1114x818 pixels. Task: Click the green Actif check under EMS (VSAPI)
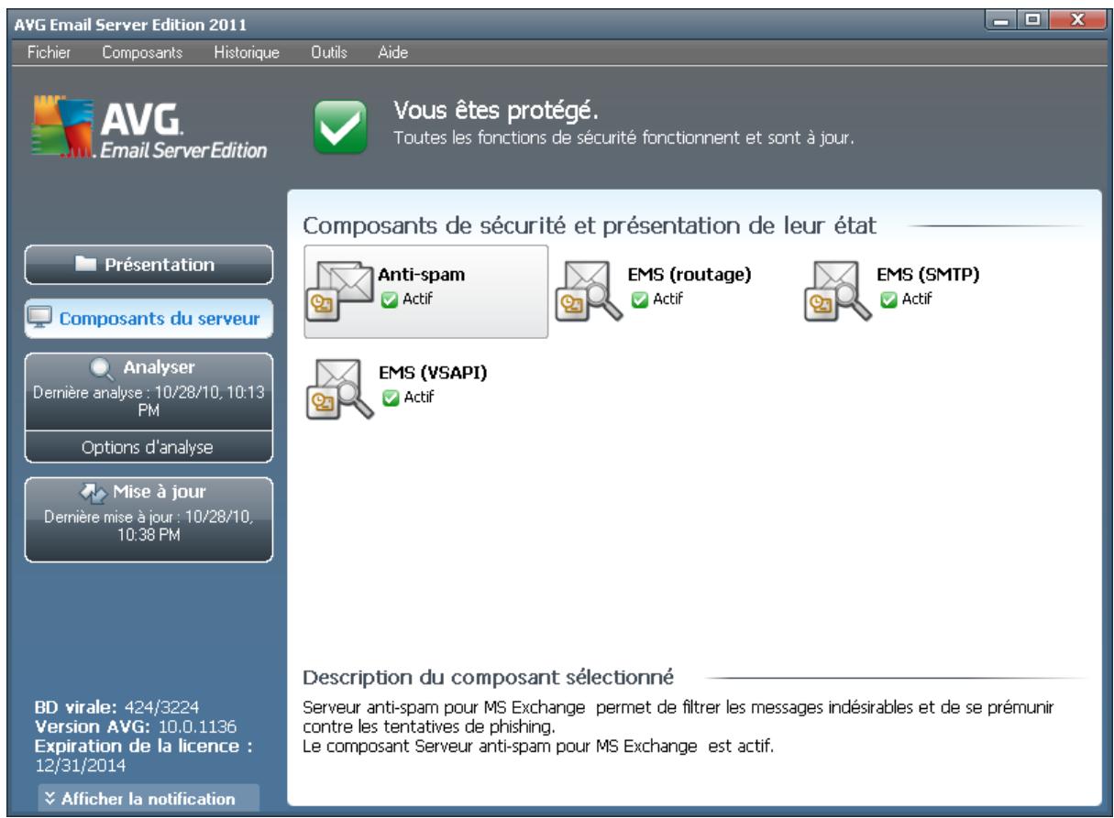click(x=389, y=397)
